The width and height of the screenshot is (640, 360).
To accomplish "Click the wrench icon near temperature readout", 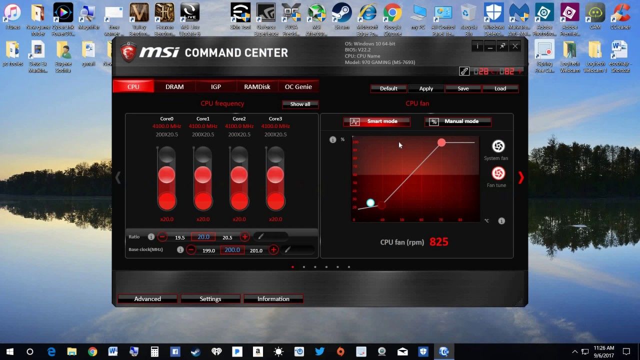I will click(464, 71).
